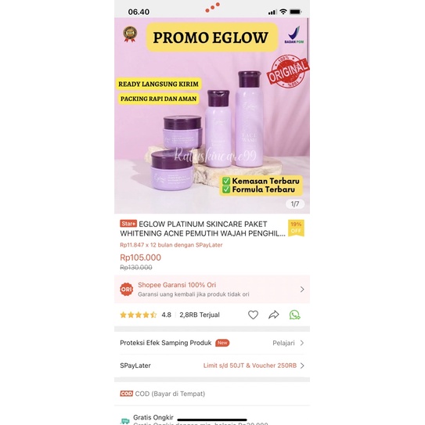425x425 pixels.
Task: Expand the Shopee Garansi 100% Ori chevron
Action: pos(302,290)
